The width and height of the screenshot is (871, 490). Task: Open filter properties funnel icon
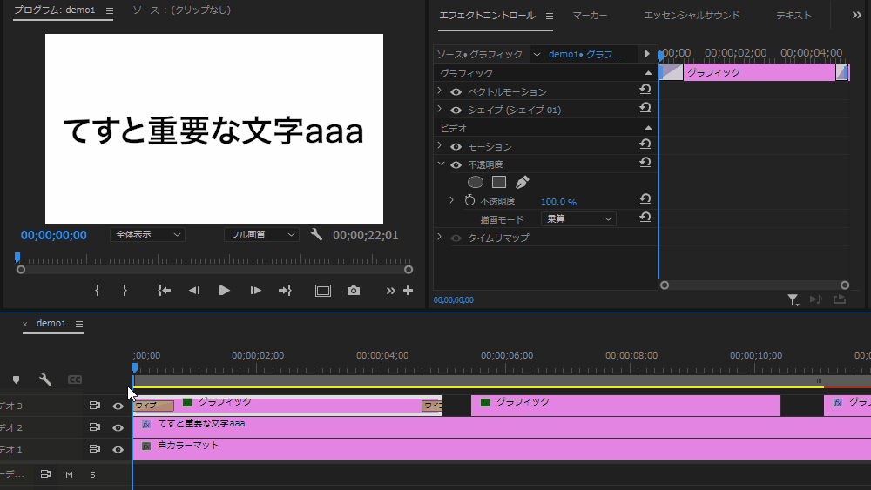793,300
